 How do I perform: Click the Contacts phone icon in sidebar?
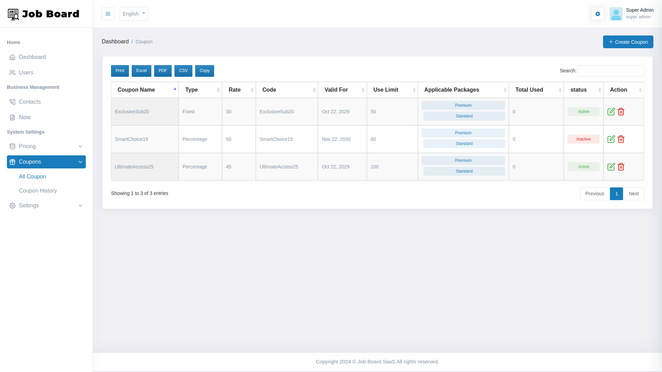click(x=12, y=102)
